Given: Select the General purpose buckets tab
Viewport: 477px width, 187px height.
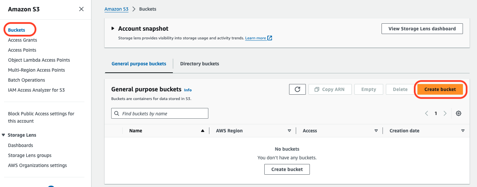Looking at the screenshot, I should point(139,64).
